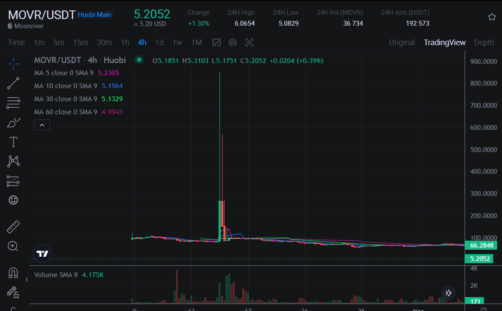Click the 5.2052 price label on the price scale
The image size is (502, 311).
tap(479, 258)
